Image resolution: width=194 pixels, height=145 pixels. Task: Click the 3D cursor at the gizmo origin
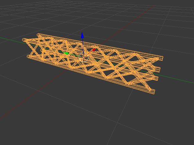(x=83, y=57)
